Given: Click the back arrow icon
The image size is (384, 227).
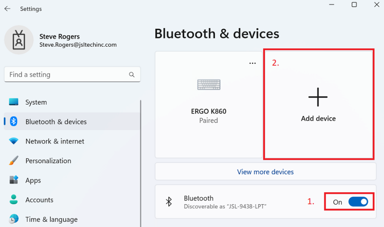Looking at the screenshot, I should pyautogui.click(x=7, y=9).
